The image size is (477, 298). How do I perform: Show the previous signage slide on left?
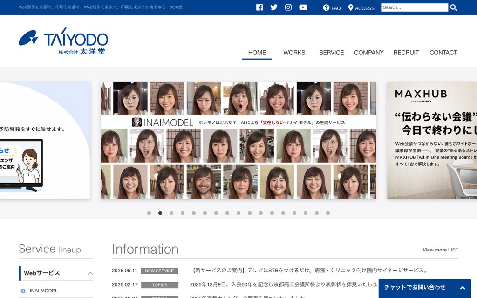(45, 141)
